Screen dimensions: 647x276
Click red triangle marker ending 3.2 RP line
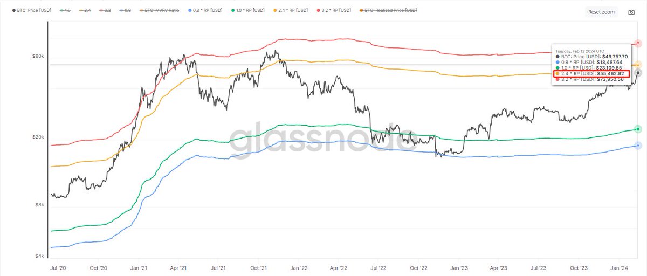(638, 43)
